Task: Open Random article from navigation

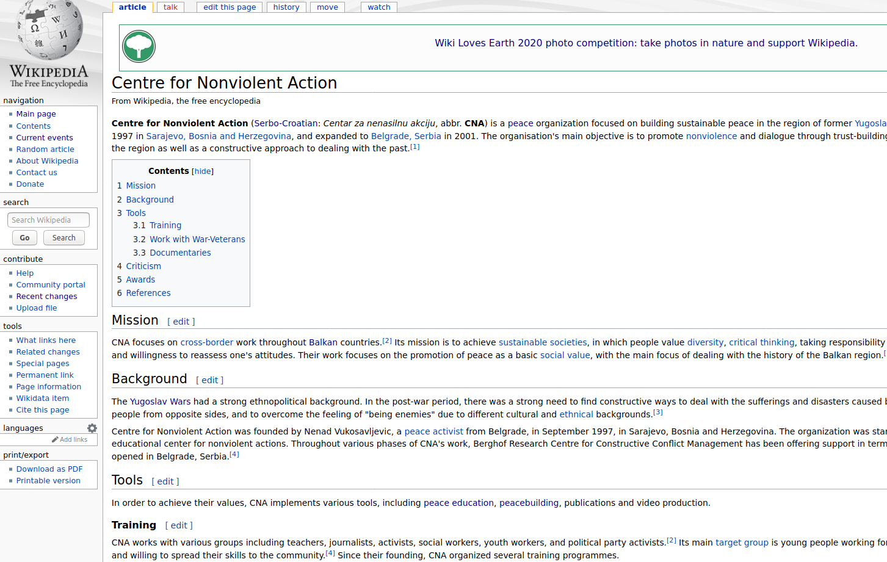Action: point(45,150)
